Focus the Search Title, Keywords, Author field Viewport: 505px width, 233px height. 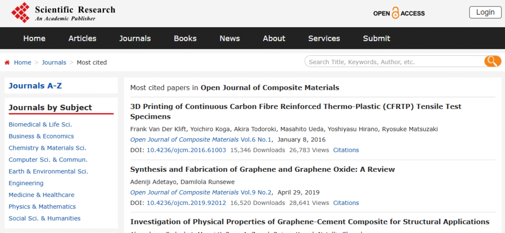(x=394, y=62)
